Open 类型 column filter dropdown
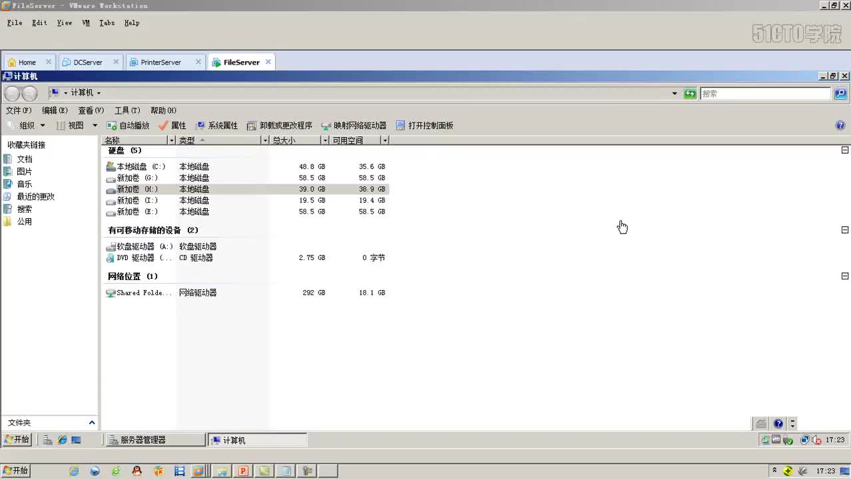 [265, 140]
